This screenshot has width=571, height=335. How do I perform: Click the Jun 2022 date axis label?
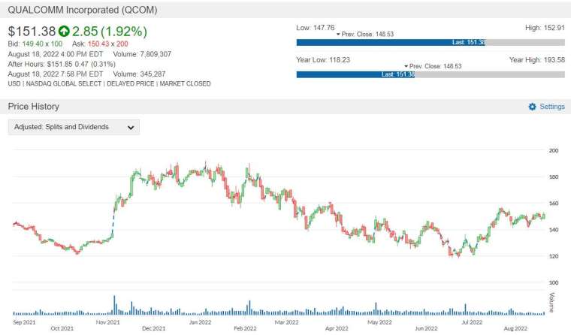pos(426,328)
